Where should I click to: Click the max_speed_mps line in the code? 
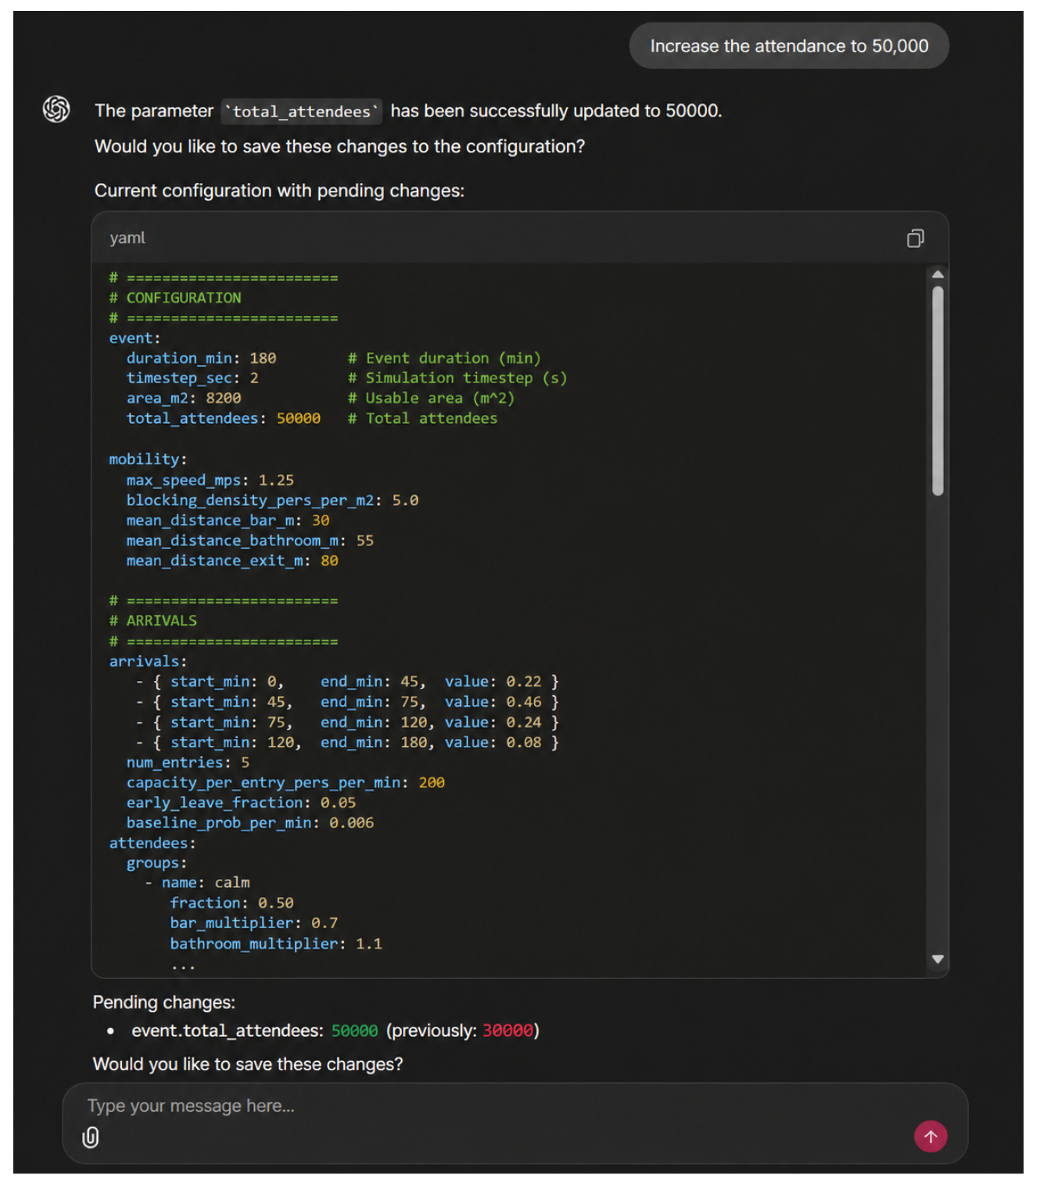click(x=210, y=480)
